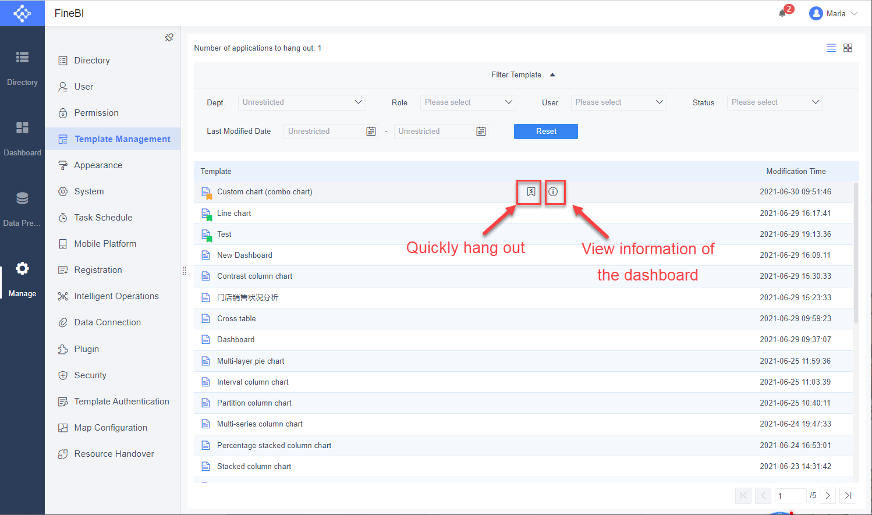View information of the Custom chart dashboard
872x515 pixels.
[x=555, y=192]
